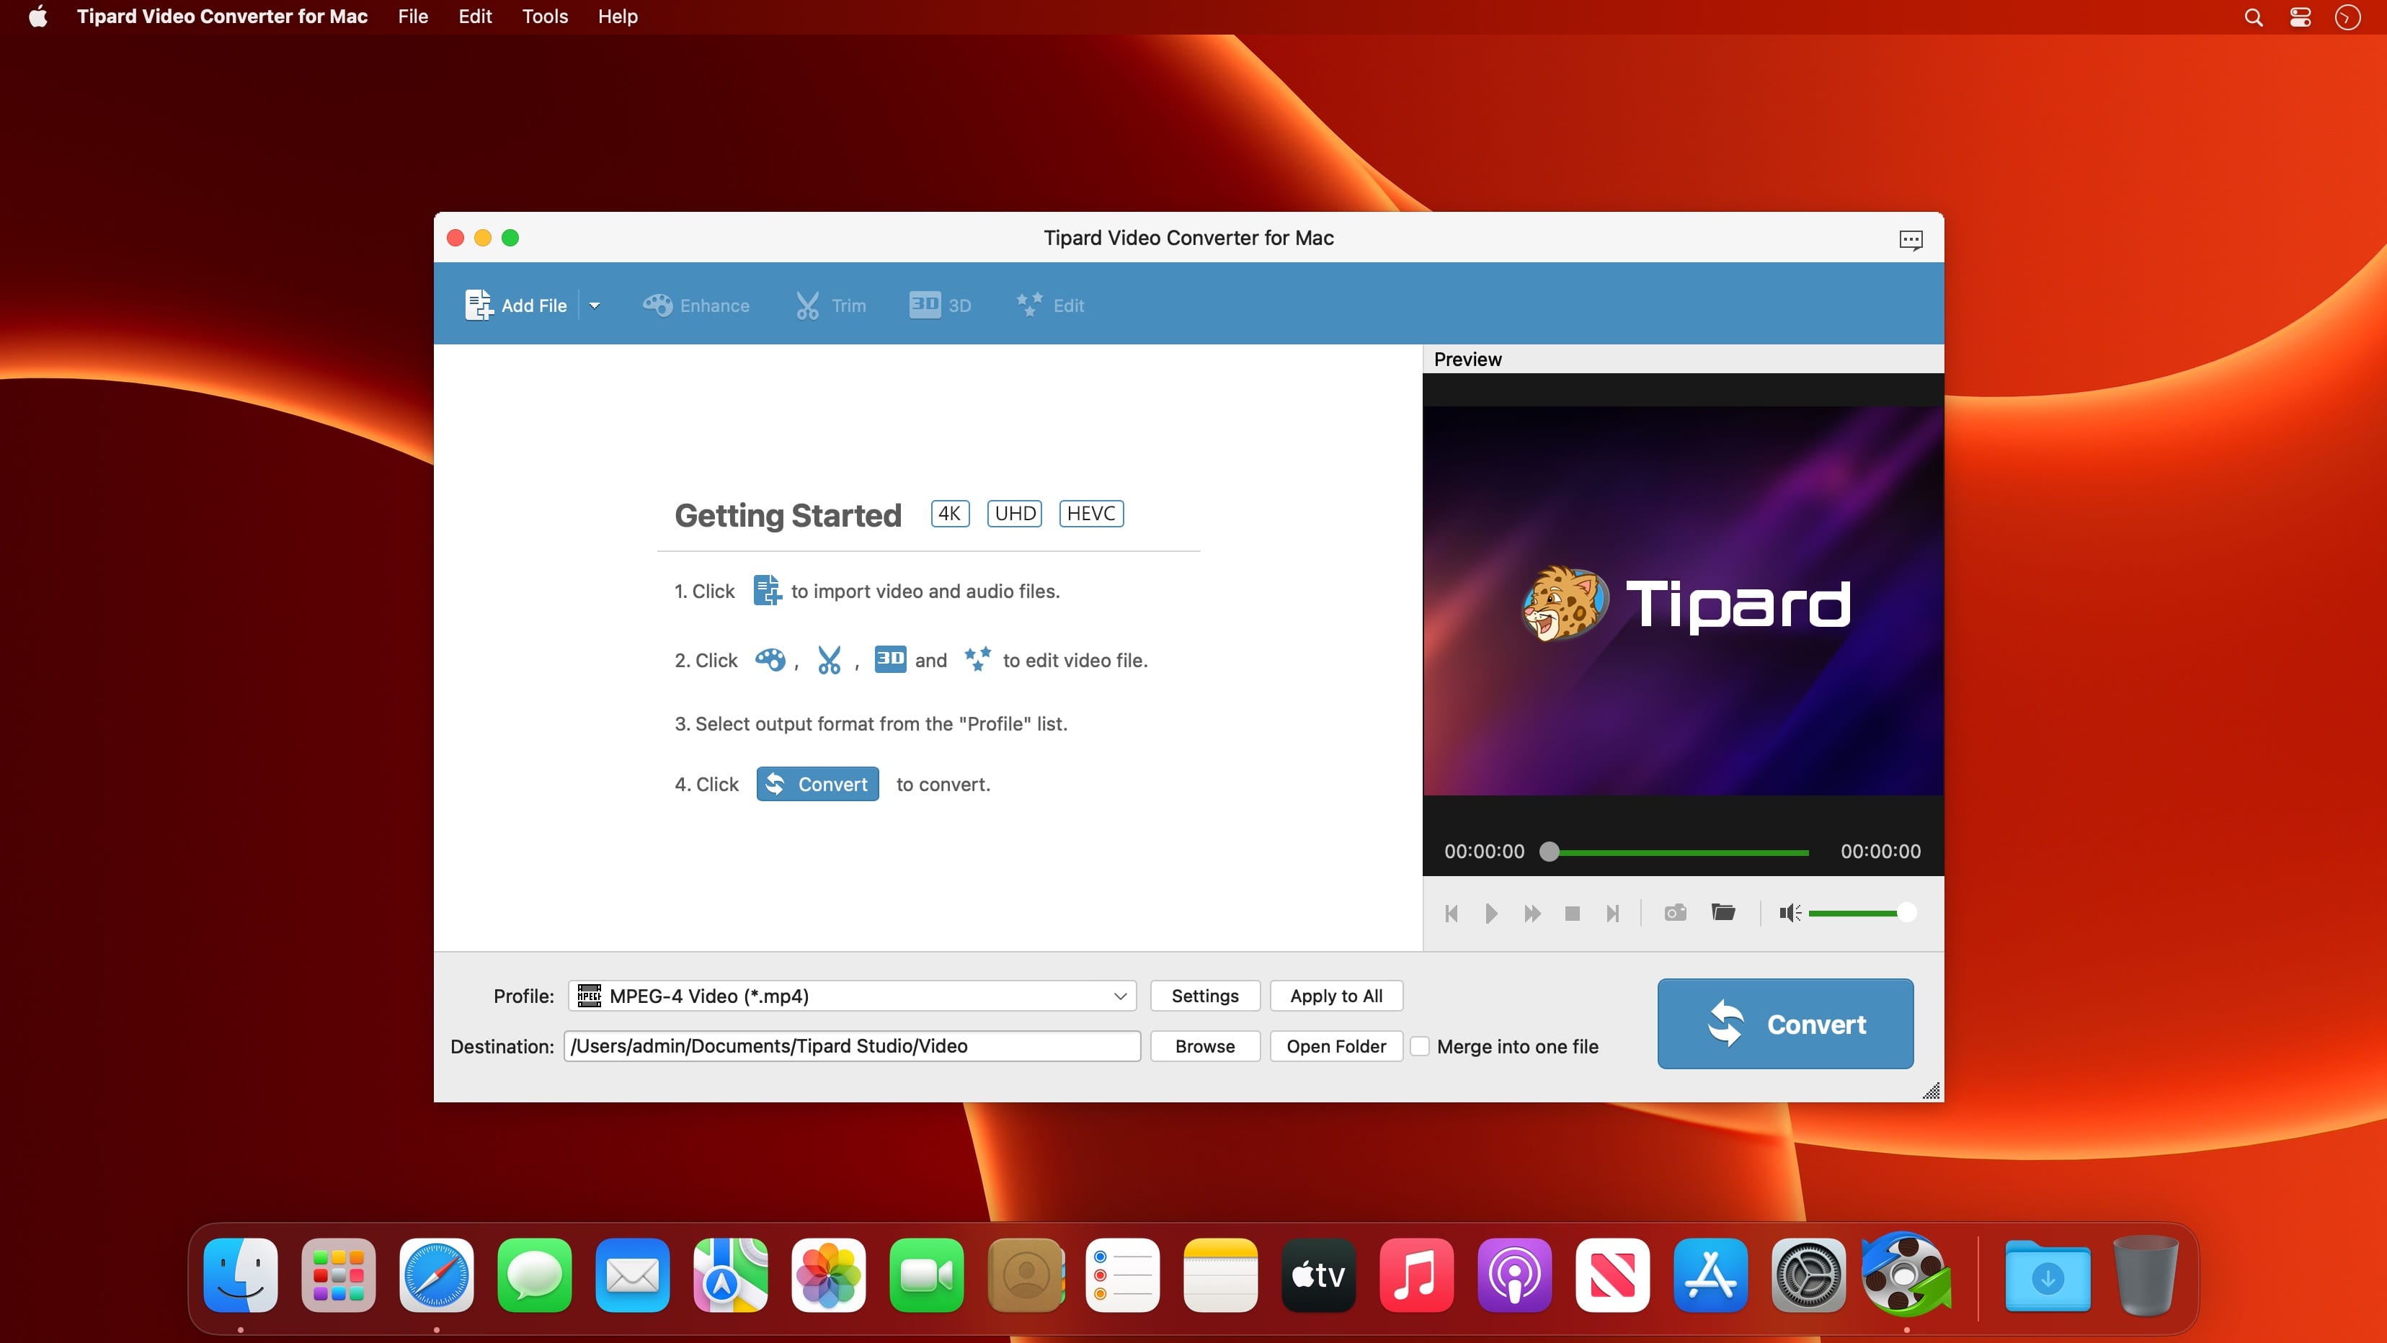2387x1343 pixels.
Task: Open Maps from the dock
Action: [x=730, y=1275]
